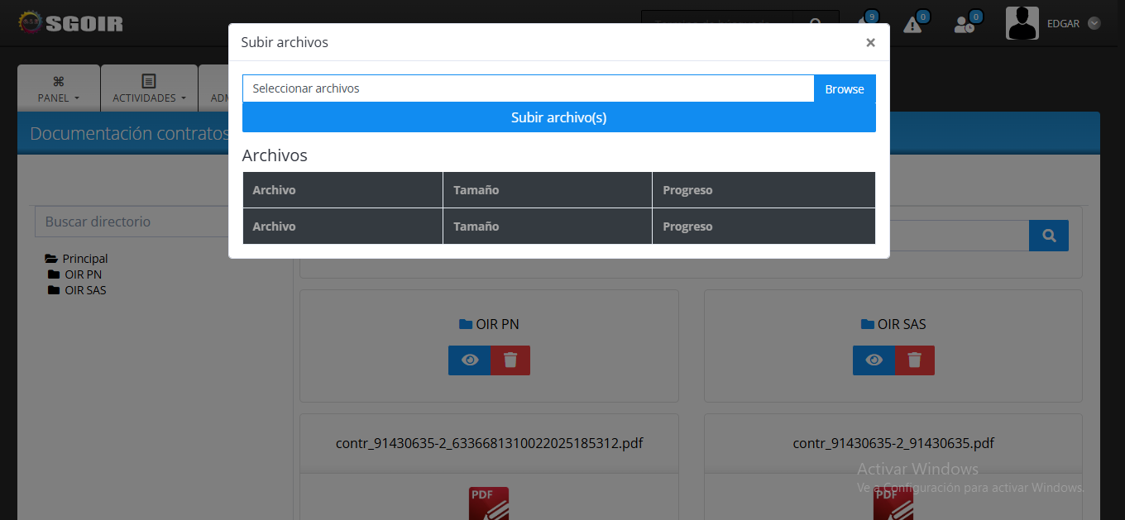Click the blue search magnifier button
This screenshot has width=1125, height=520.
pyautogui.click(x=1049, y=236)
